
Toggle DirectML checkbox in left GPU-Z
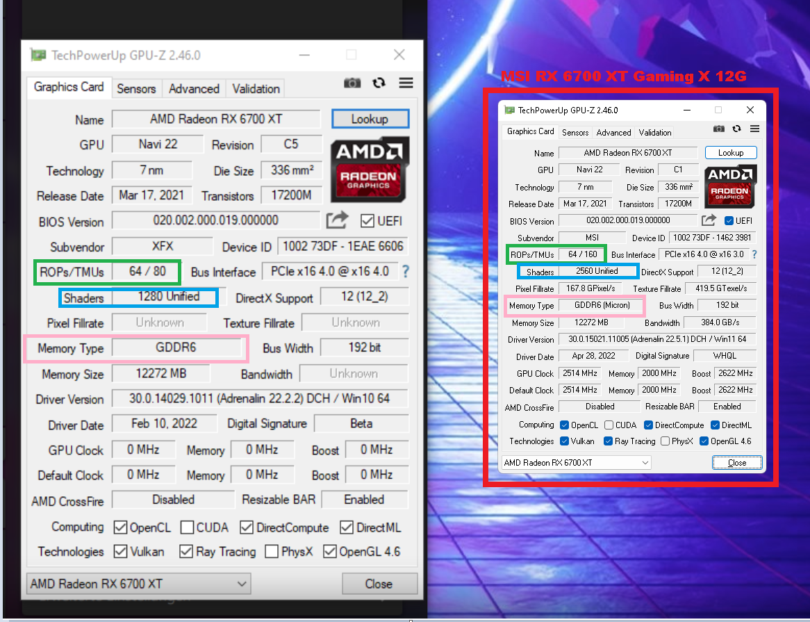[x=347, y=527]
